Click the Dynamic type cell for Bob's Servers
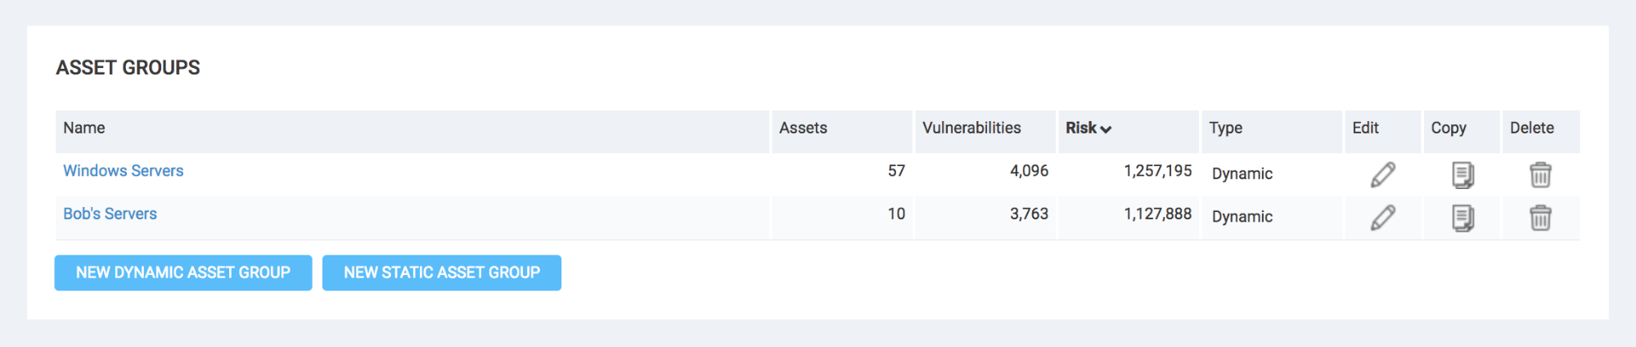Image resolution: width=1636 pixels, height=347 pixels. coord(1242,217)
